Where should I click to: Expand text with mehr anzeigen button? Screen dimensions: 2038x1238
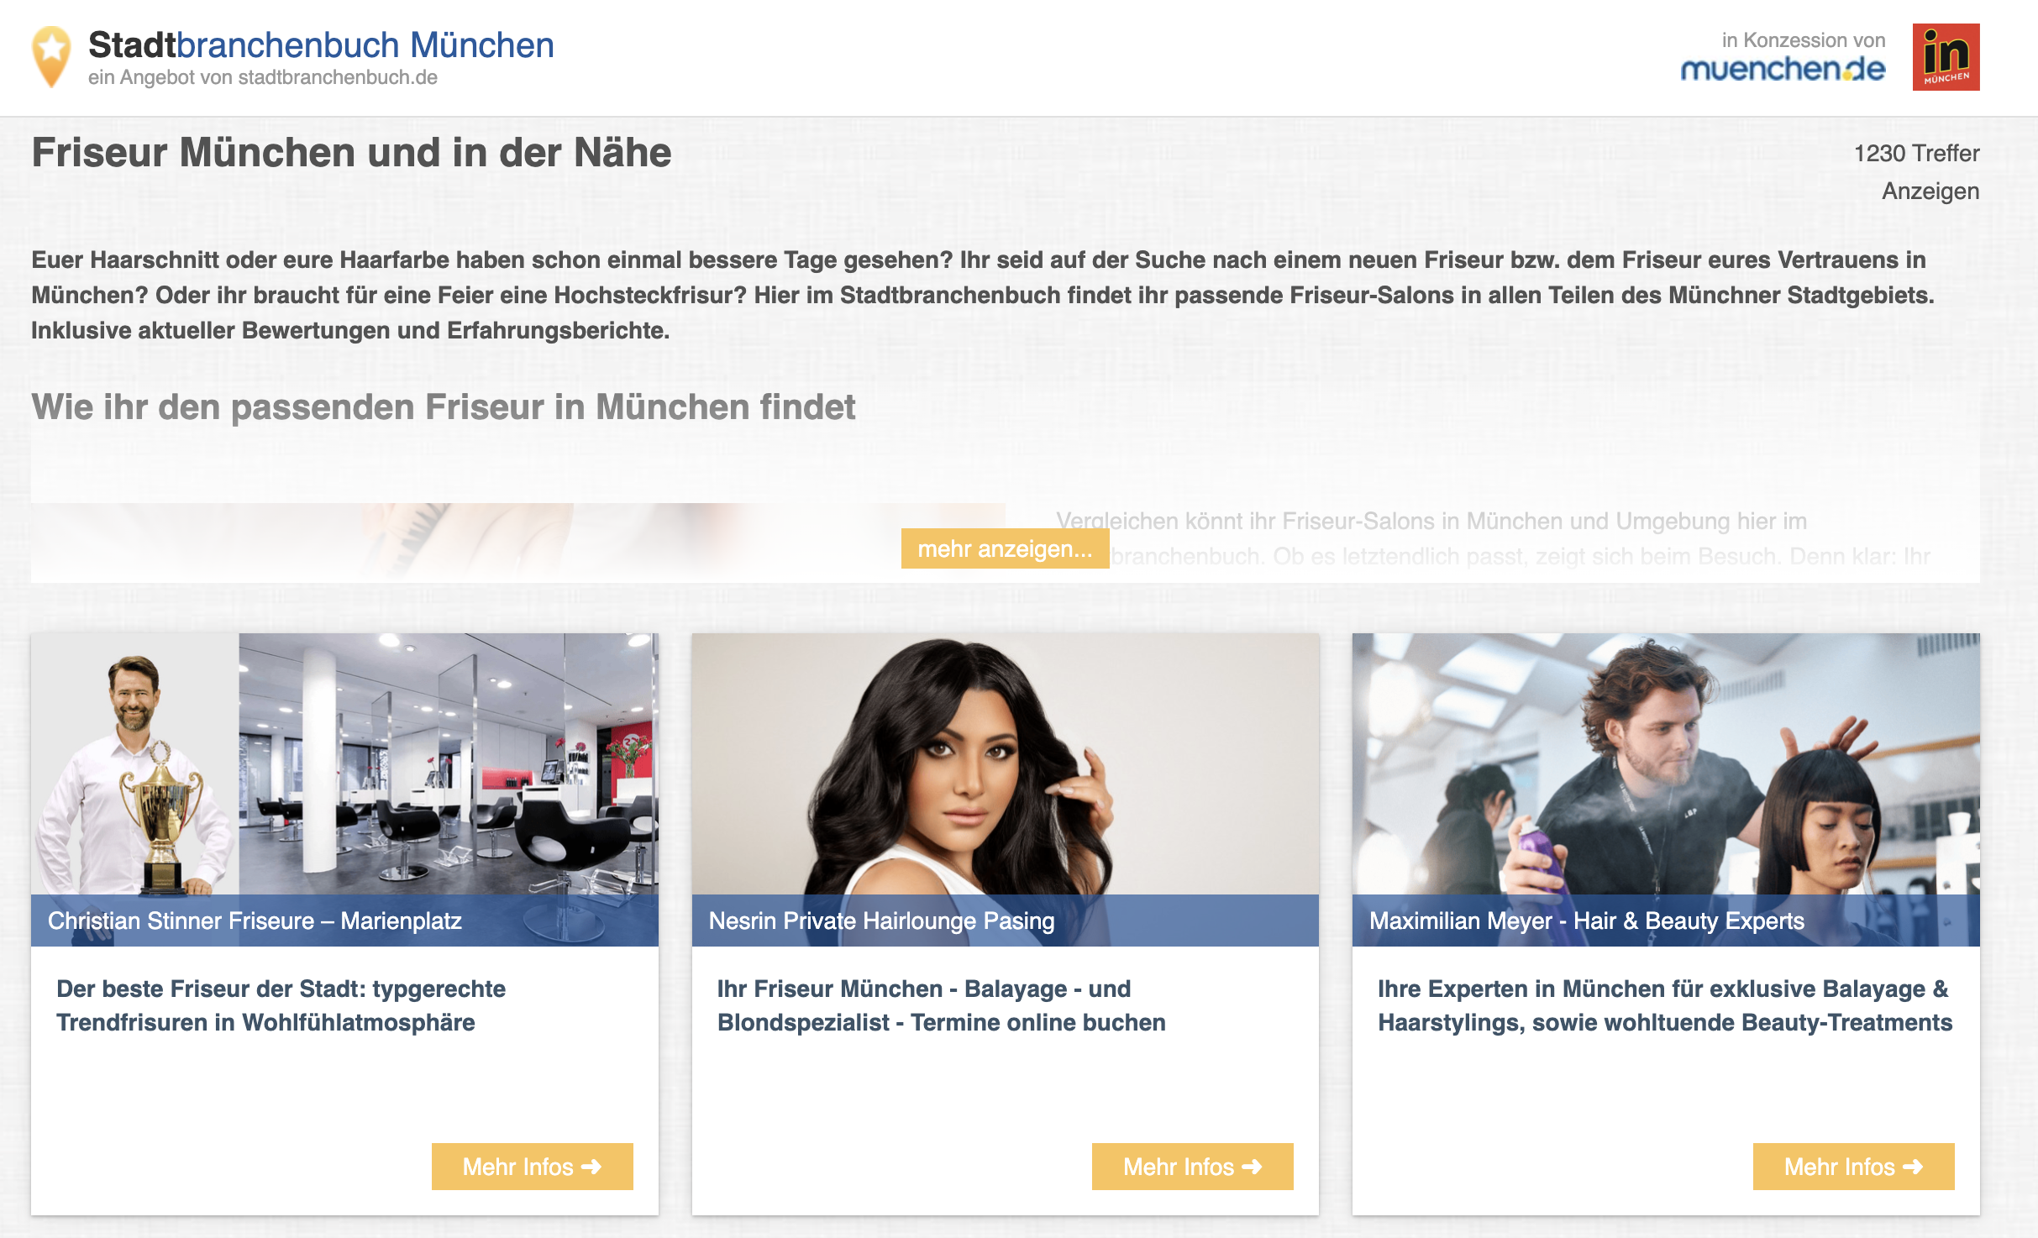[1005, 548]
